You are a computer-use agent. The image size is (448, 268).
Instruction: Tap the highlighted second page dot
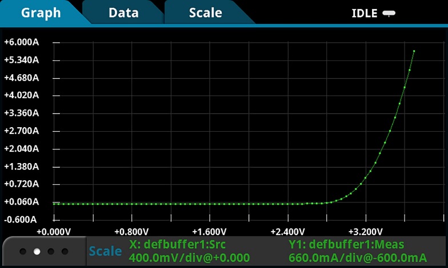coord(37,251)
